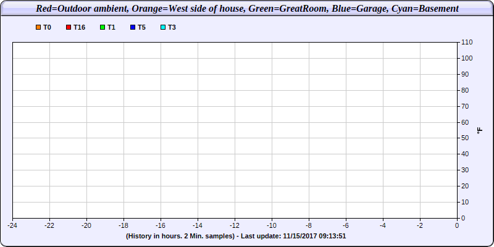Viewport: 494px width, 247px height.
Task: Click the 70 y-axis tick label
Action: click(x=465, y=106)
